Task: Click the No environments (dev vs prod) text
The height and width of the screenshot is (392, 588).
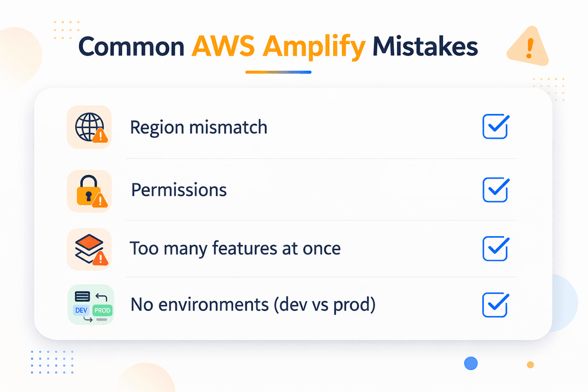Action: pyautogui.click(x=253, y=304)
